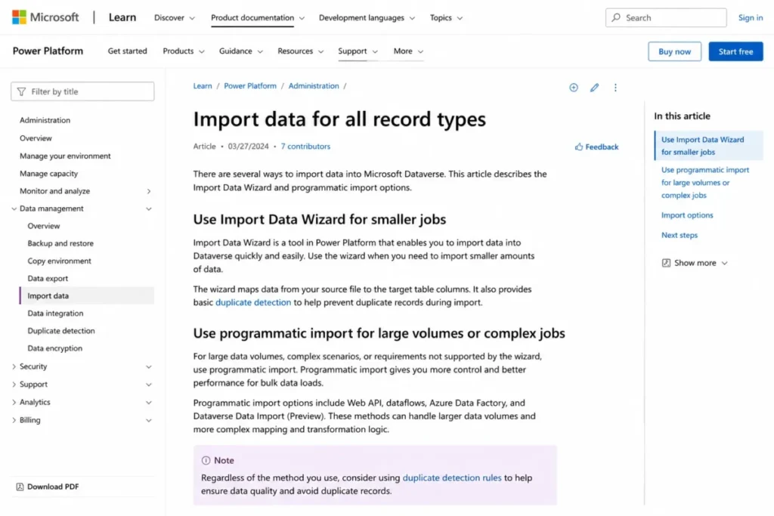The image size is (774, 516).
Task: Click the Start free button
Action: [735, 51]
